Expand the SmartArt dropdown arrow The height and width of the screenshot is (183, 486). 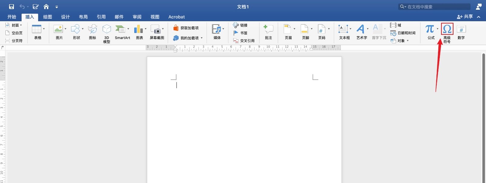click(x=128, y=29)
